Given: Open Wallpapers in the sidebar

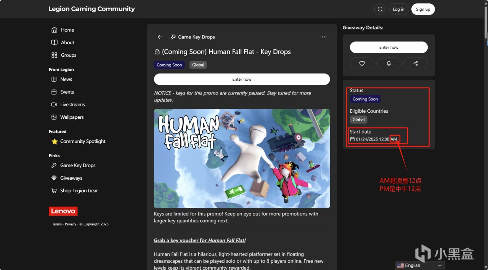Looking at the screenshot, I should point(72,117).
